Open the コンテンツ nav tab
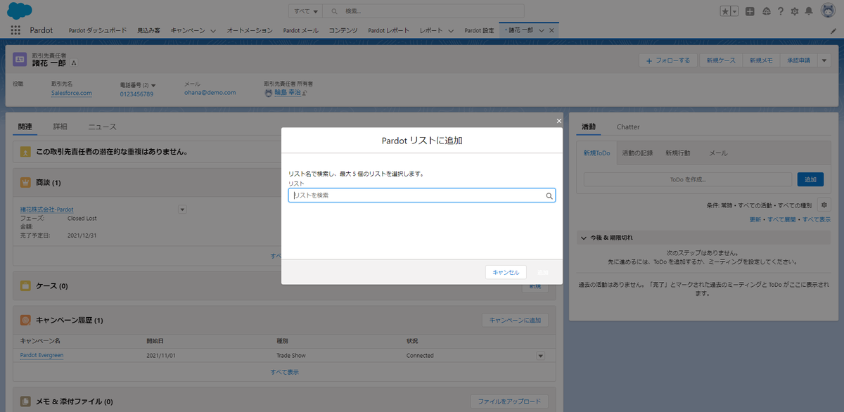The height and width of the screenshot is (412, 844). (x=343, y=30)
